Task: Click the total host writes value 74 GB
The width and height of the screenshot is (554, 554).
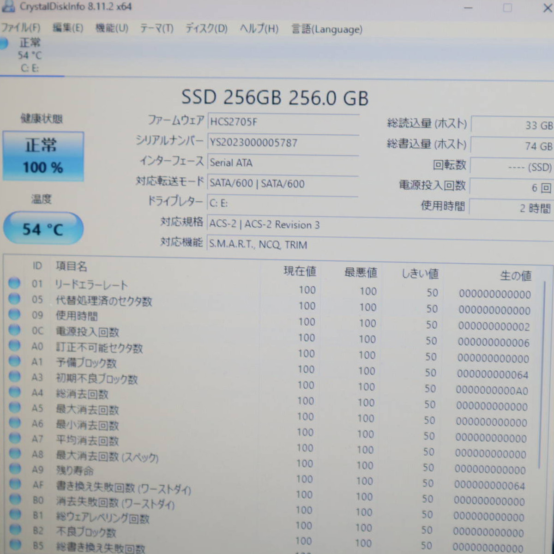Action: [512, 146]
